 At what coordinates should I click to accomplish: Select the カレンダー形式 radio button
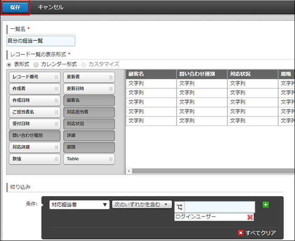36,64
